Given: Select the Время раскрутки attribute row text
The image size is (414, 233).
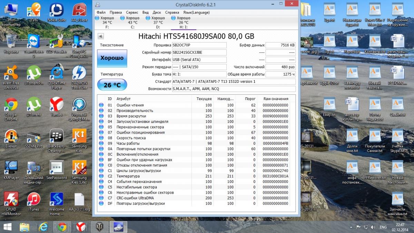Looking at the screenshot, I should tap(131, 116).
